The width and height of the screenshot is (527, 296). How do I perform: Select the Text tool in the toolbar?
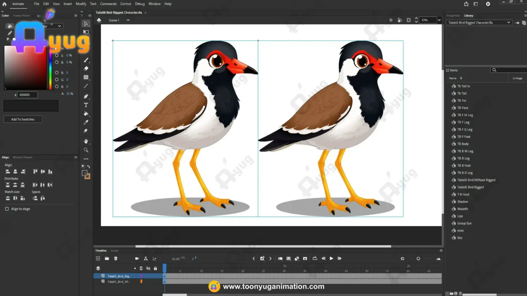86,105
